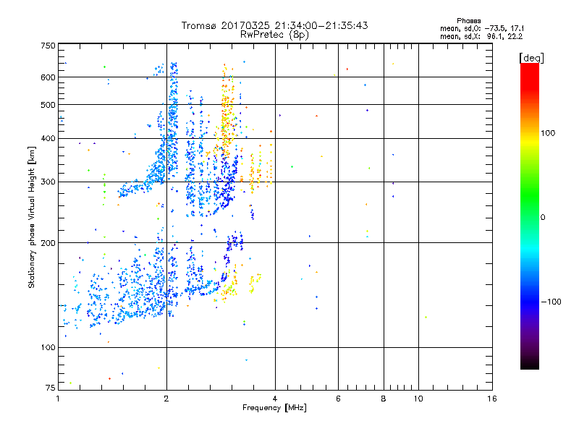Image resolution: width=579 pixels, height=434 pixels.
Task: Click the '75' y-axis tick label
Action: tap(51, 388)
